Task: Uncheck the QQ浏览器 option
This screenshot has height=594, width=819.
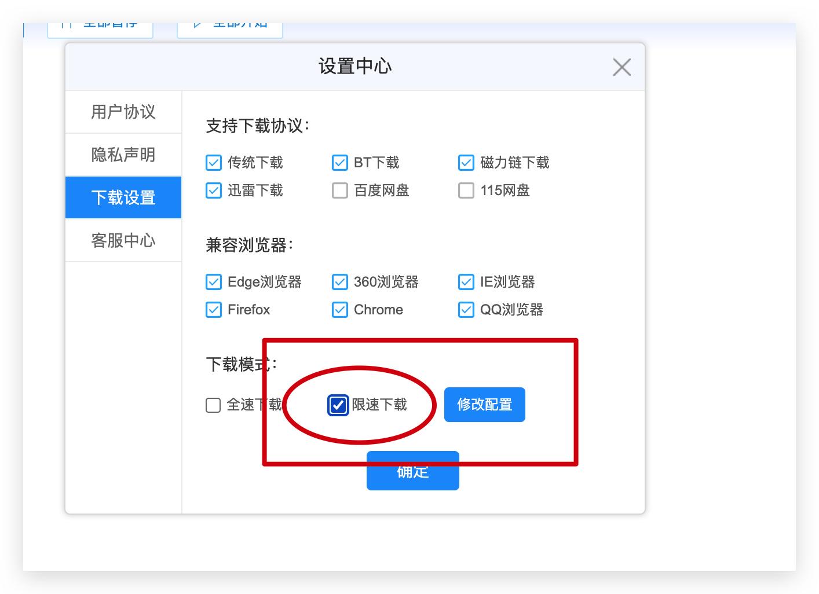Action: coord(466,310)
